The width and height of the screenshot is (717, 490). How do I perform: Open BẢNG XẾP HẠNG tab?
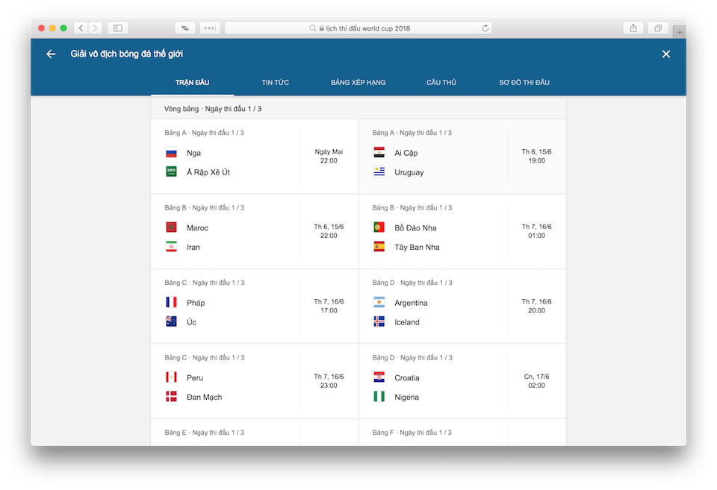tap(358, 82)
